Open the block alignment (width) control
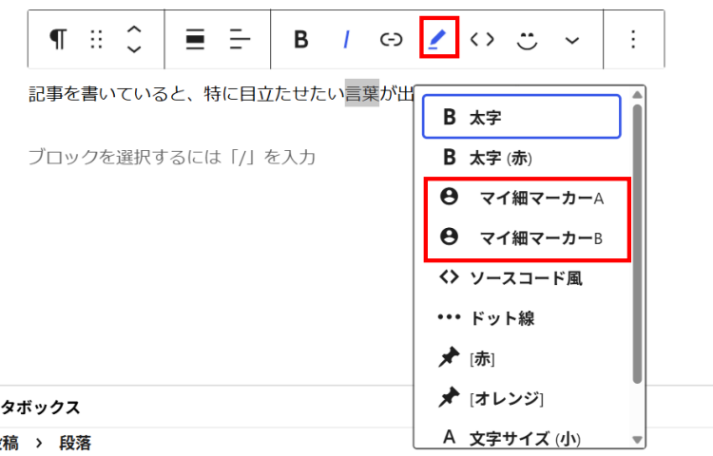This screenshot has height=456, width=713. click(x=195, y=39)
